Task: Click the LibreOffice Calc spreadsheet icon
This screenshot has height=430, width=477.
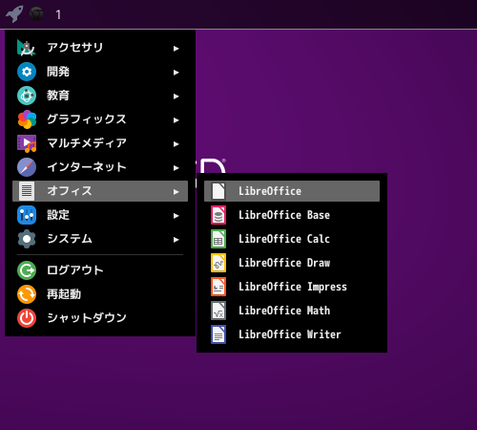Action: coord(218,239)
